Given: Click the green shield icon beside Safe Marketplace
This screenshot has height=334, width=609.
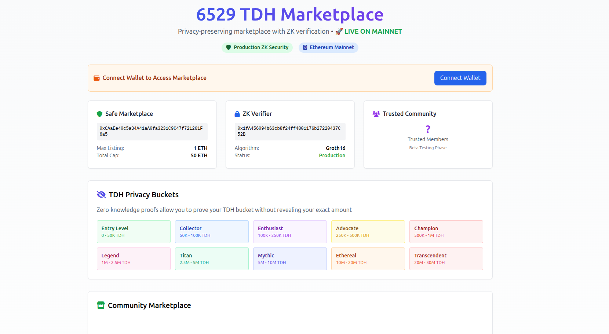Looking at the screenshot, I should [x=99, y=114].
